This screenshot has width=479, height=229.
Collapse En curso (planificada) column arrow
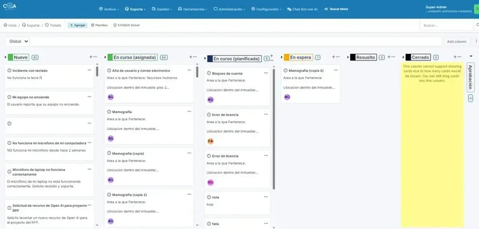[205, 59]
